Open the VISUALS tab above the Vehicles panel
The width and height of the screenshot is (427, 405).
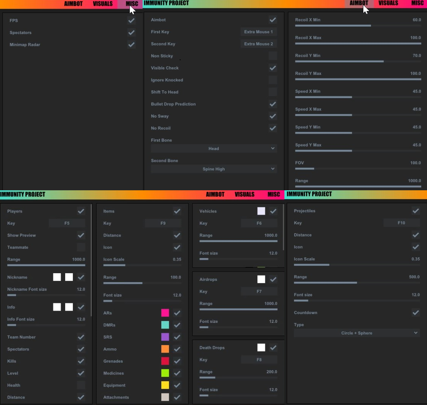[244, 194]
